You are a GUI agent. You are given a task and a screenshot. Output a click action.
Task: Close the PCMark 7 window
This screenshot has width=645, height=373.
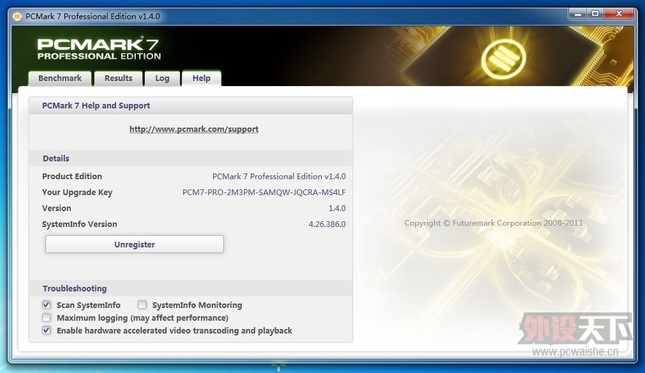coord(619,14)
